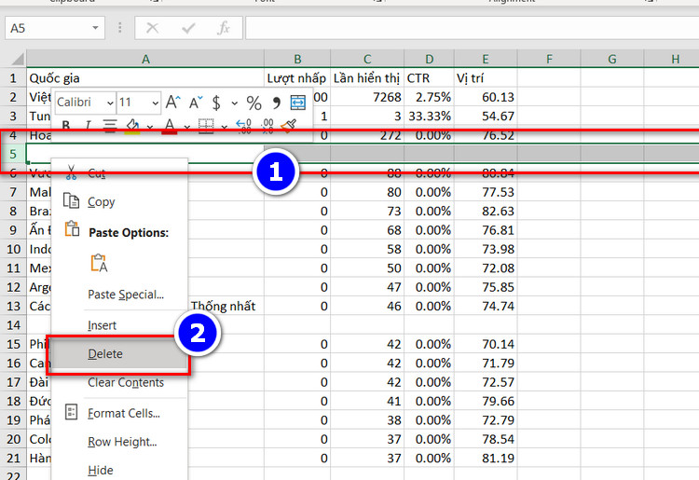Click inside the formula bar input
Image resolution: width=699 pixels, height=480 pixels.
click(473, 28)
